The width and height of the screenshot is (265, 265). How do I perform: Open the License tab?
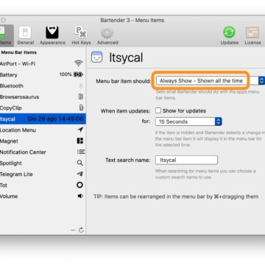252,36
